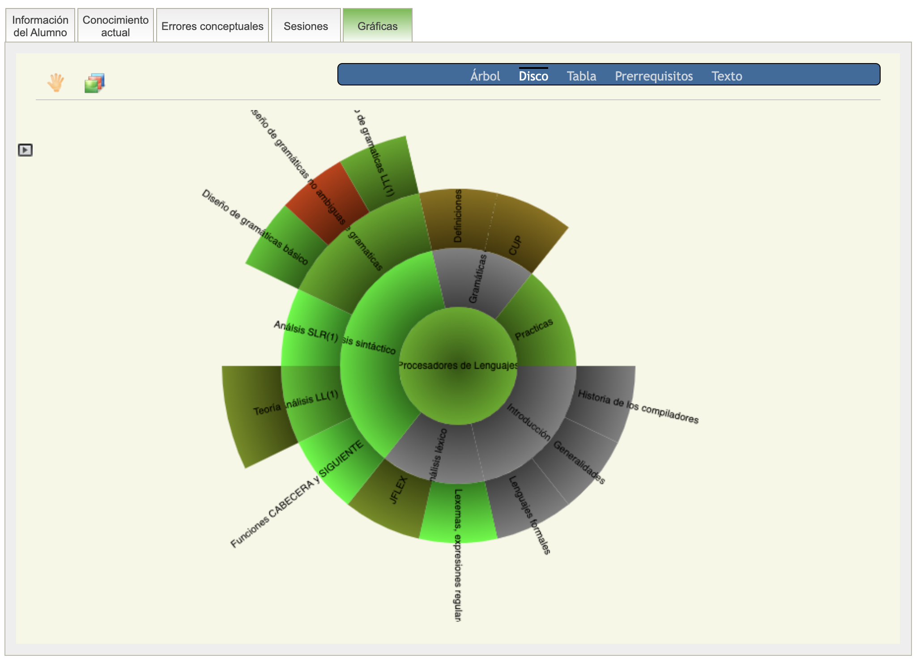This screenshot has width=920, height=663.
Task: Click the stacked colored squares icon
Action: [x=94, y=83]
